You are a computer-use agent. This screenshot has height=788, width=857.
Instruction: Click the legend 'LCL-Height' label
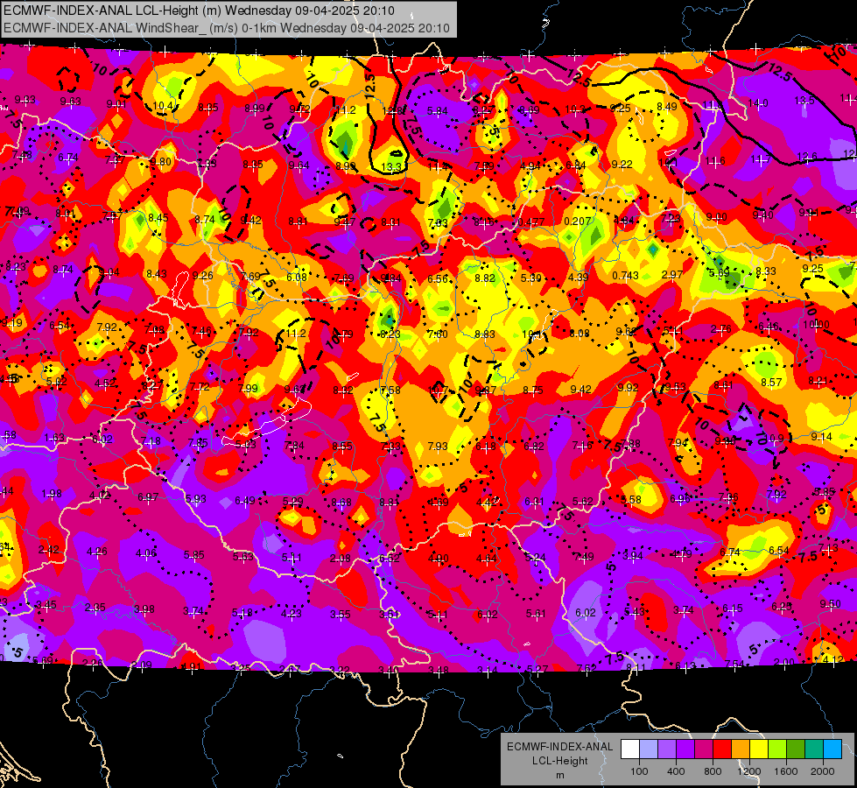point(559,761)
